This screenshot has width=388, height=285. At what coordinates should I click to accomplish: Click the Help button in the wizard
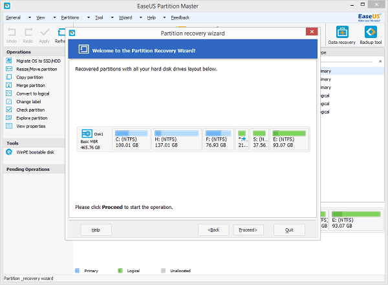coord(96,230)
